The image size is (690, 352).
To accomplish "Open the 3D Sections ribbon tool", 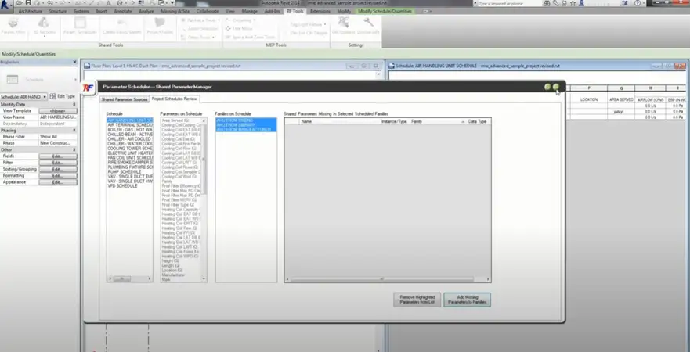I will (45, 27).
